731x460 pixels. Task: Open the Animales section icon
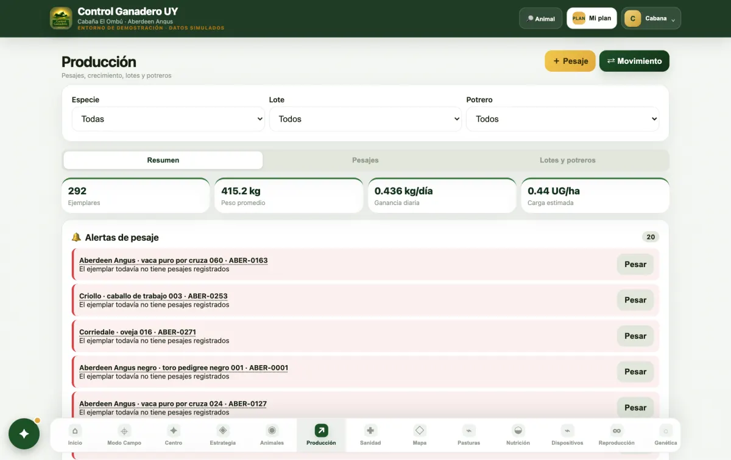[x=272, y=430]
